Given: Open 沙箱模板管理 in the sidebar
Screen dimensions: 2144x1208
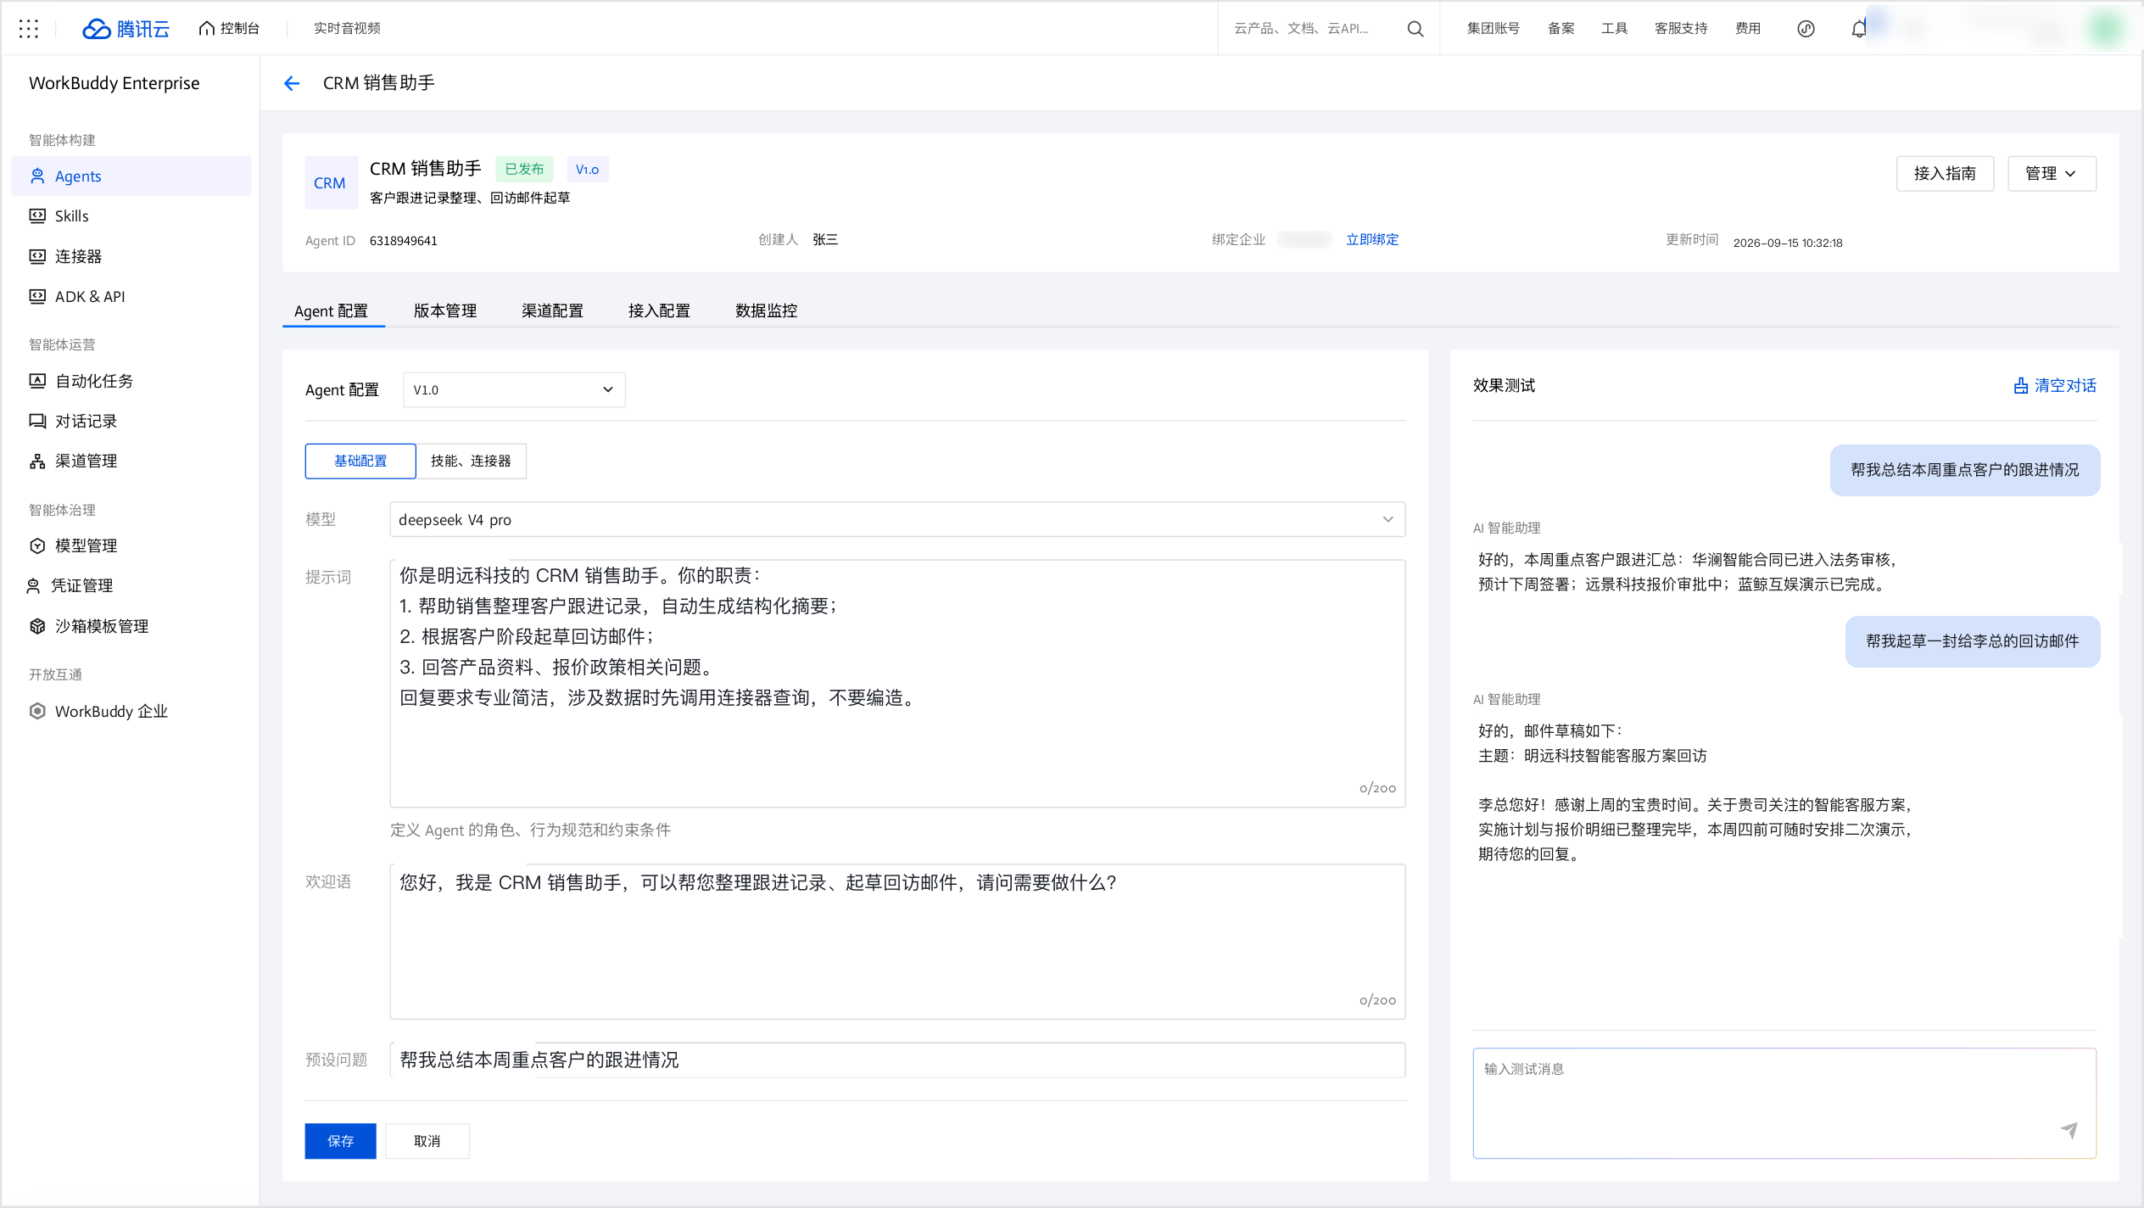Looking at the screenshot, I should (x=131, y=626).
